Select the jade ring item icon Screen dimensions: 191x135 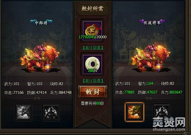pyautogui.click(x=92, y=64)
